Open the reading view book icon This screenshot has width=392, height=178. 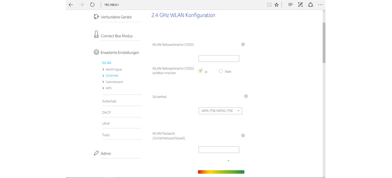coord(269,5)
